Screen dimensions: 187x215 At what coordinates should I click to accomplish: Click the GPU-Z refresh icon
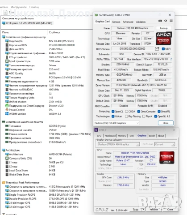pos(166,21)
